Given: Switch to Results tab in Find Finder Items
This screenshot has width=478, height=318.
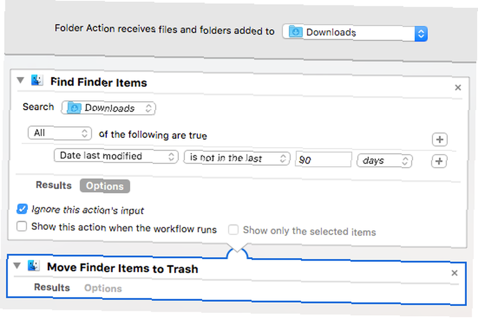Looking at the screenshot, I should (x=54, y=185).
